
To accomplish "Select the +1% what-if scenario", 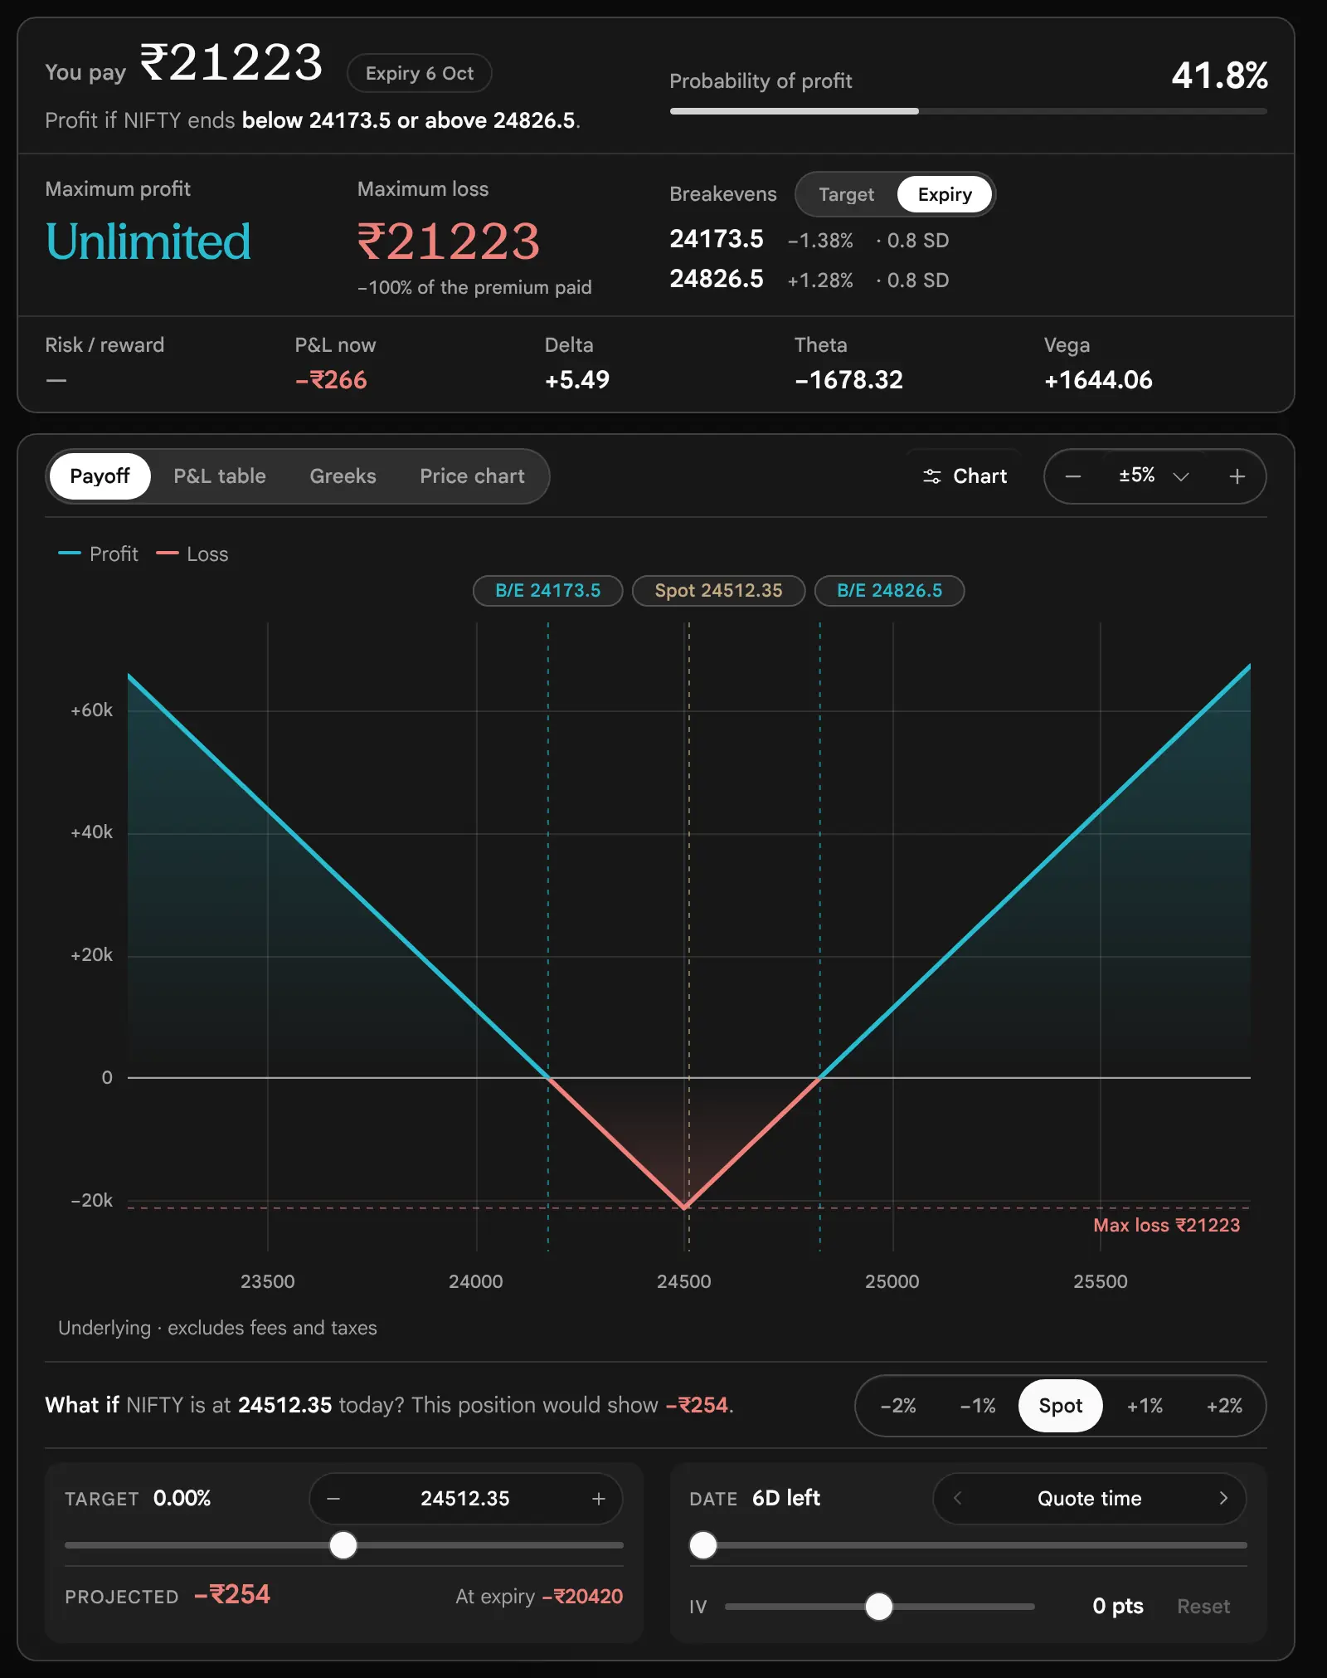I will 1145,1406.
